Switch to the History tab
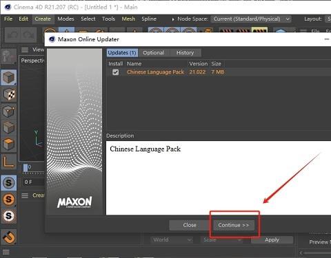Screen dimensions: 331x258 pos(185,53)
